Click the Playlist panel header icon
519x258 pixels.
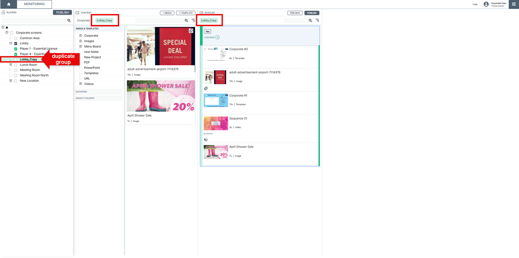[201, 12]
